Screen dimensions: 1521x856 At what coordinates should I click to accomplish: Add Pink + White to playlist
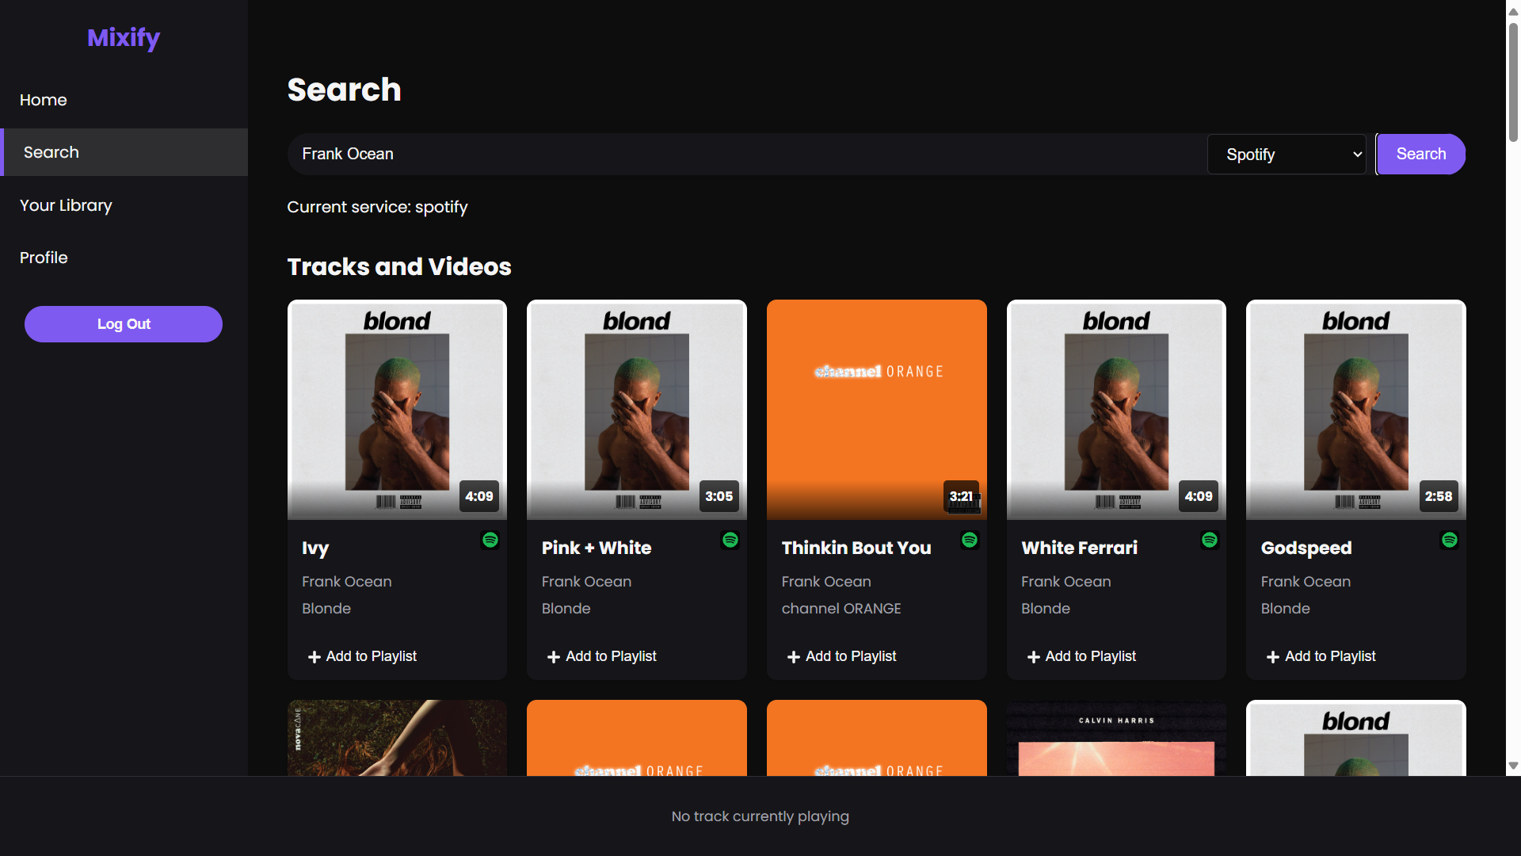pos(602,656)
